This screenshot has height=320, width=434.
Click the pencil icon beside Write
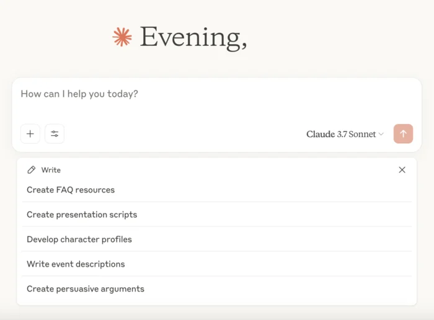[32, 170]
